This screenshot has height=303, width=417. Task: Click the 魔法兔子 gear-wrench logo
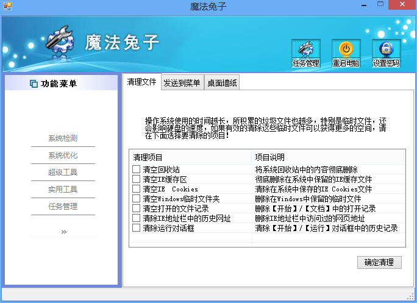60,40
